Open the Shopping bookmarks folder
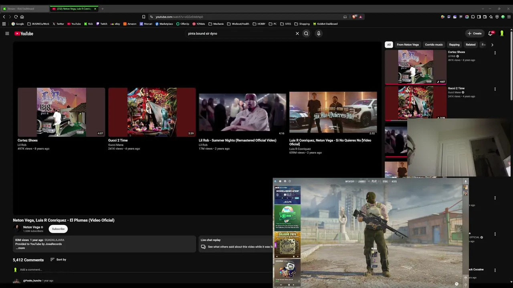The width and height of the screenshot is (513, 288). (x=302, y=24)
